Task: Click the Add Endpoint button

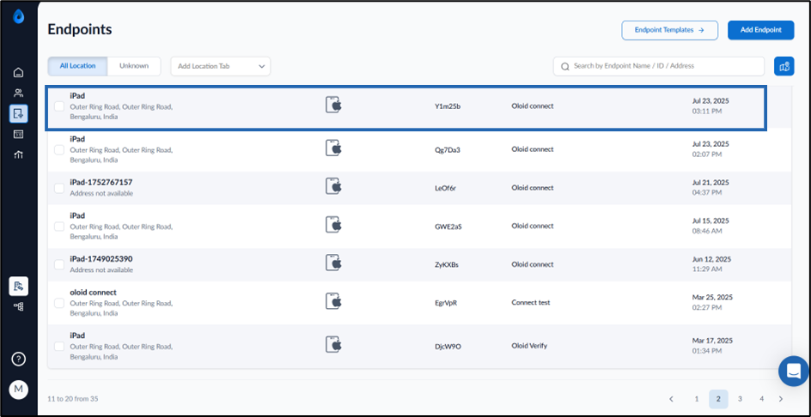Action: [x=761, y=30]
